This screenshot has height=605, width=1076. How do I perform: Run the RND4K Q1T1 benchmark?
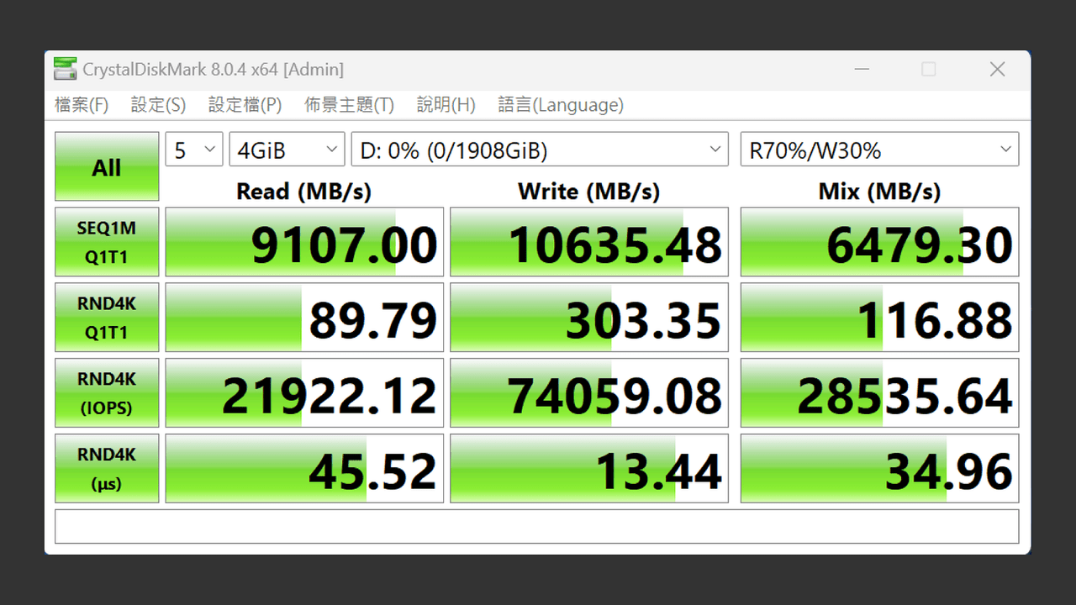tap(107, 318)
